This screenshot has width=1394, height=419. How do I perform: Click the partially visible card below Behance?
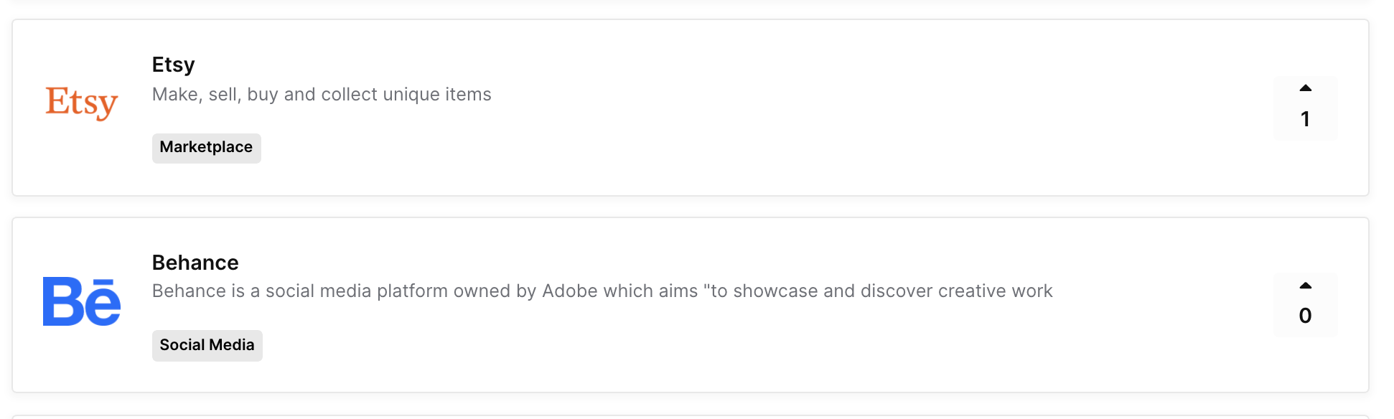click(x=691, y=417)
